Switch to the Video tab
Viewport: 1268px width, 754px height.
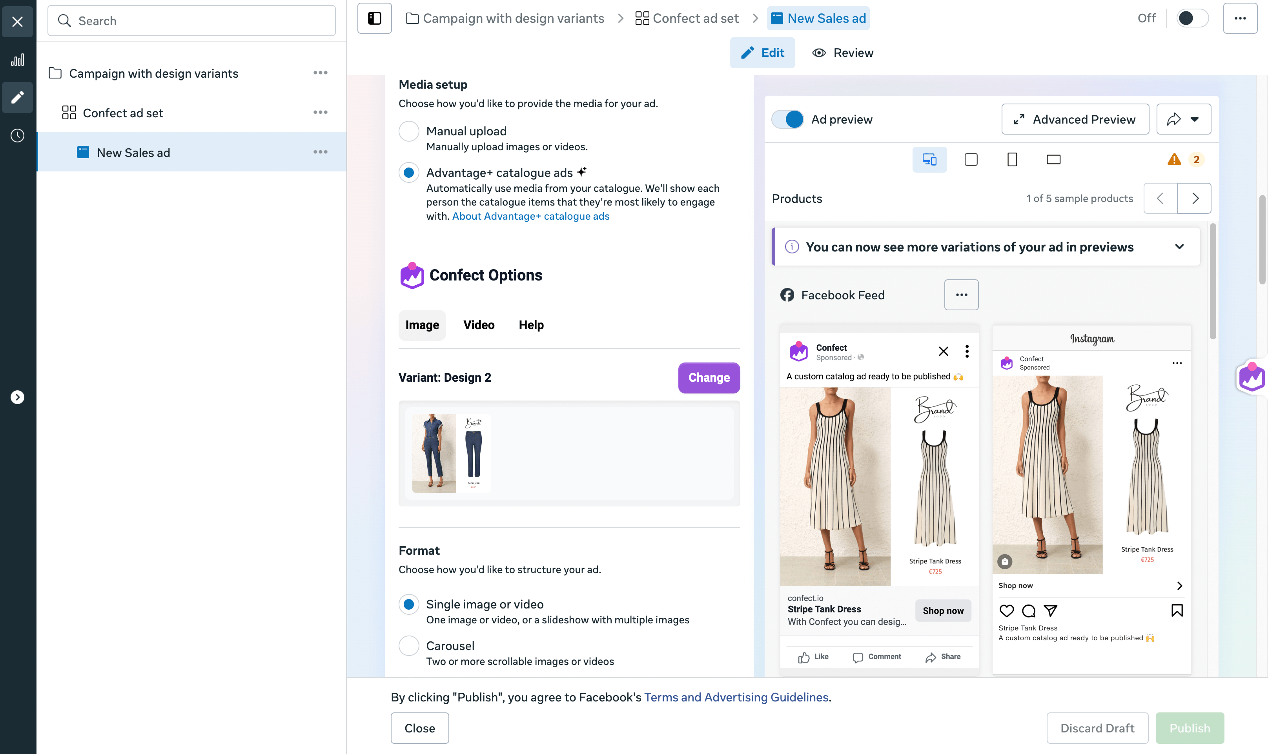(479, 325)
